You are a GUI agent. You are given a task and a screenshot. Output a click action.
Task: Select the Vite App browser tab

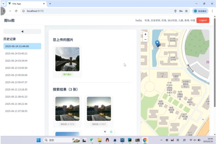click(x=26, y=4)
